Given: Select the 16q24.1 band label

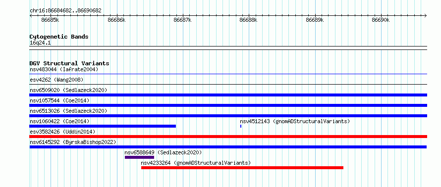Looking at the screenshot, I should (x=40, y=43).
